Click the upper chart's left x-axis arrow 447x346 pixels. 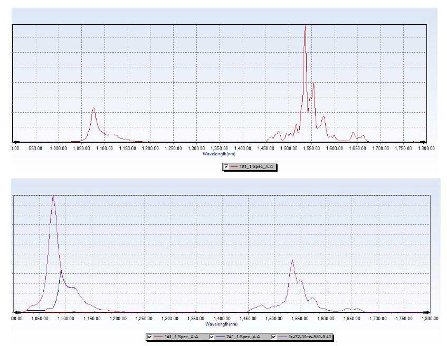(x=16, y=142)
